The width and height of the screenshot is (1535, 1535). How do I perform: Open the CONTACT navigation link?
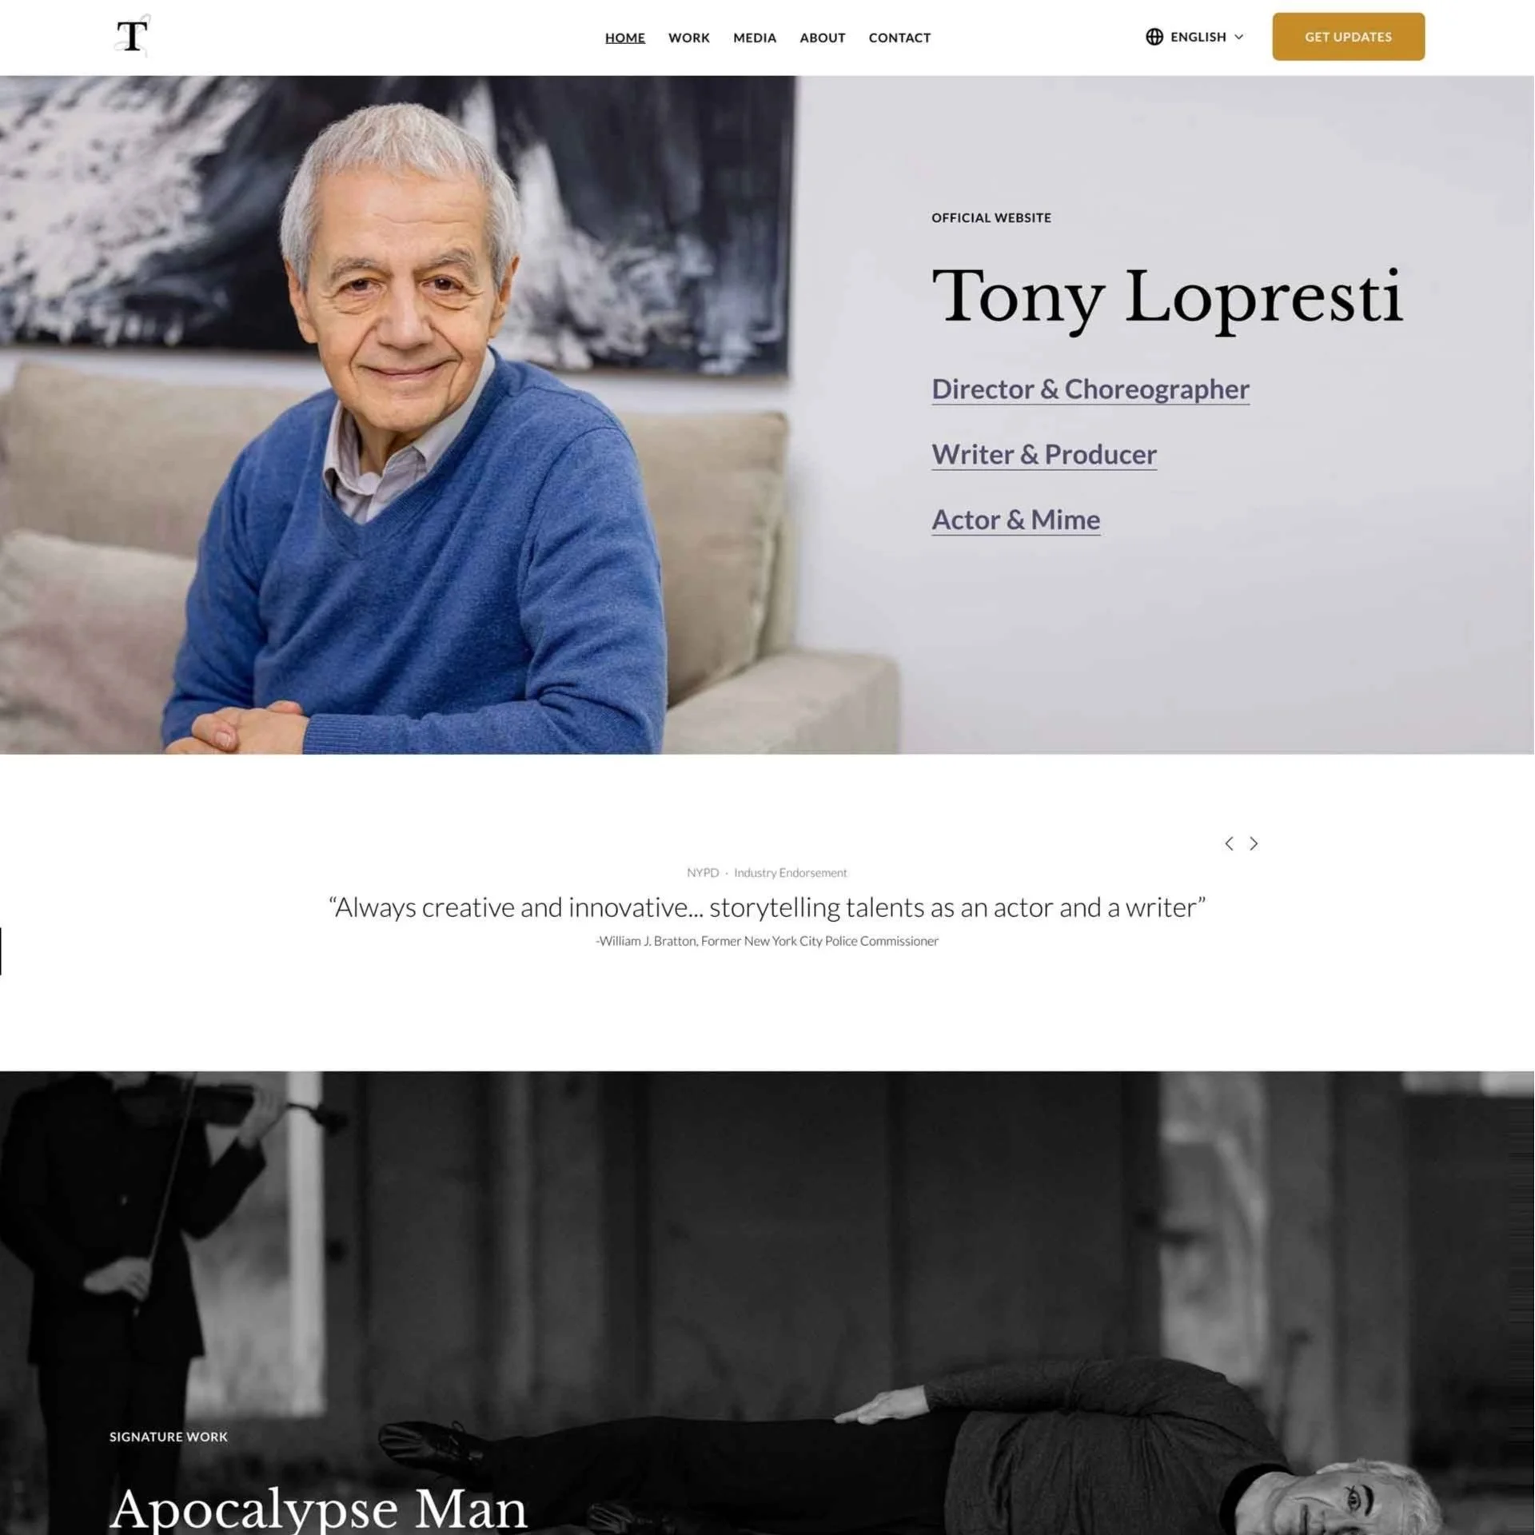pyautogui.click(x=899, y=38)
